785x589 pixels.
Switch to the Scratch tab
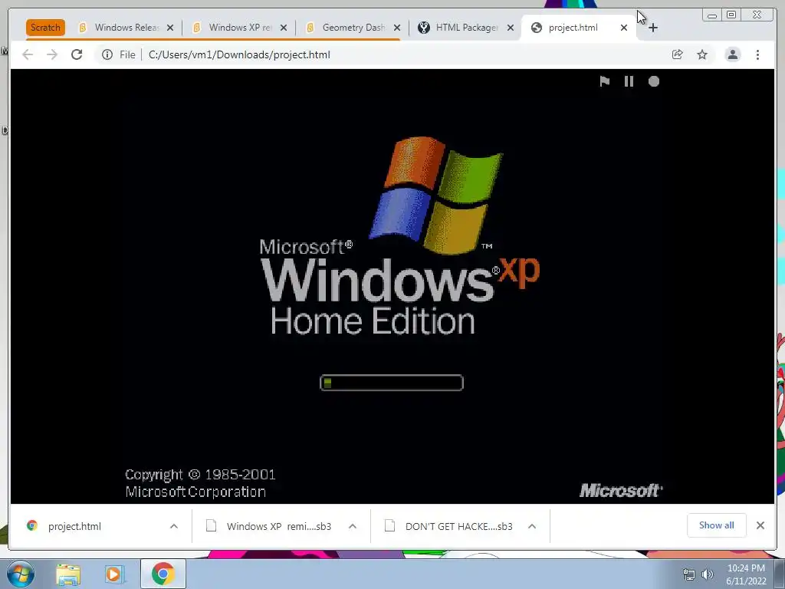coord(45,28)
